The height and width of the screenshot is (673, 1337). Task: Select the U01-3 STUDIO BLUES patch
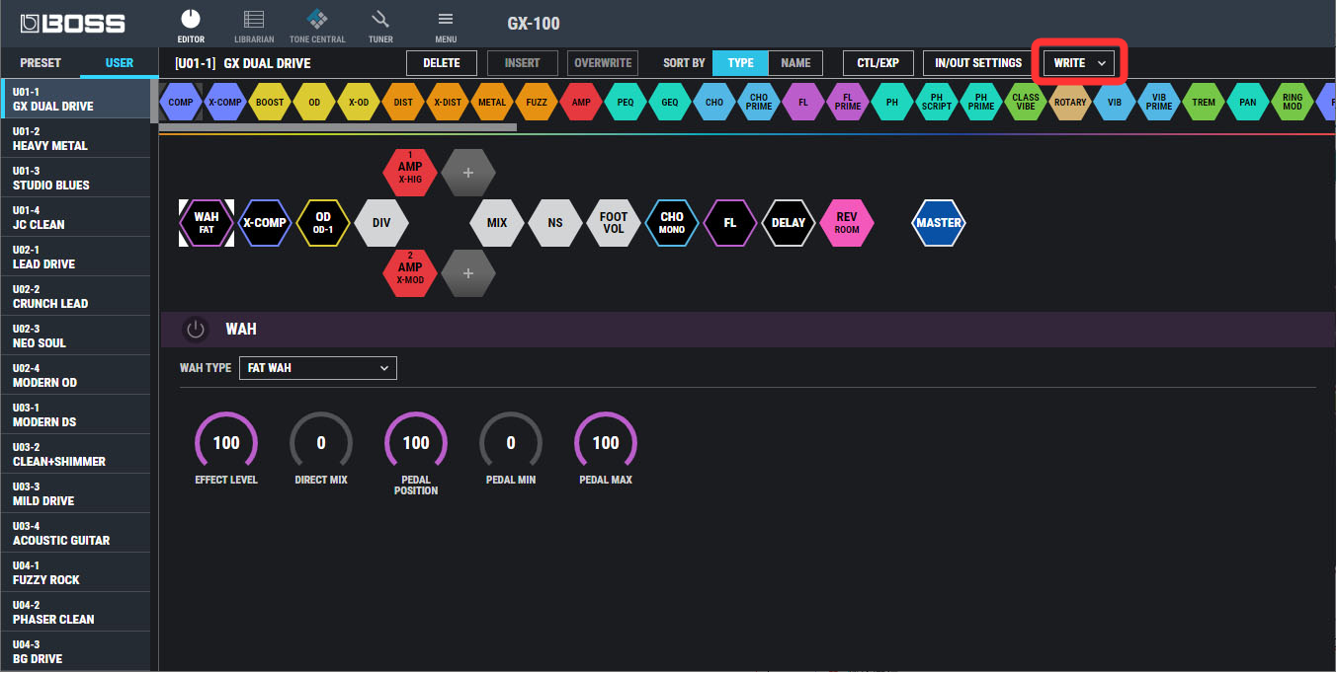click(75, 178)
